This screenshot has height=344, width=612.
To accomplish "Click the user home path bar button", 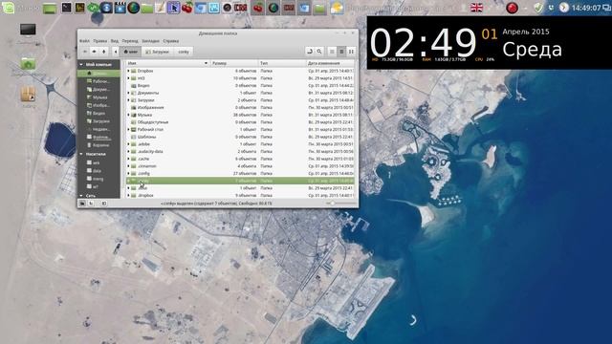I will [130, 52].
